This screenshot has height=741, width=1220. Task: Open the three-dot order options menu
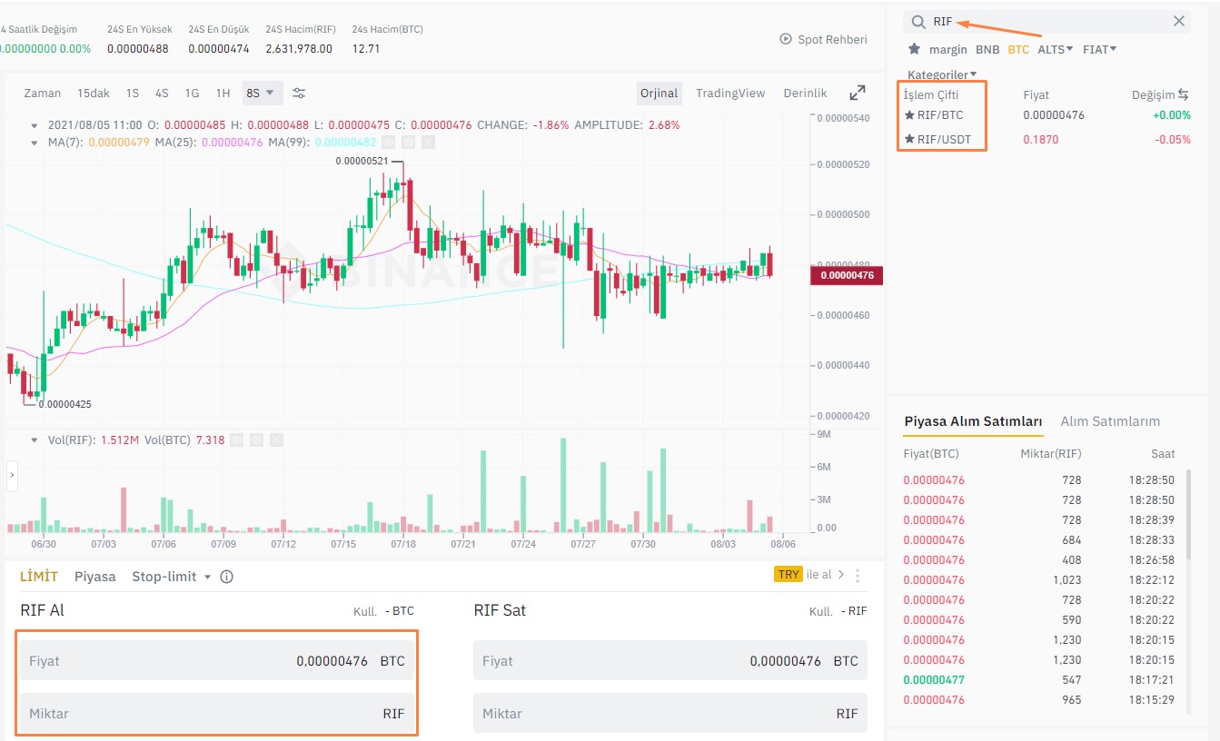(x=858, y=575)
